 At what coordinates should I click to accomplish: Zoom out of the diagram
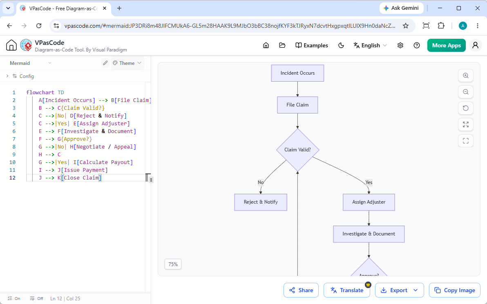[466, 92]
